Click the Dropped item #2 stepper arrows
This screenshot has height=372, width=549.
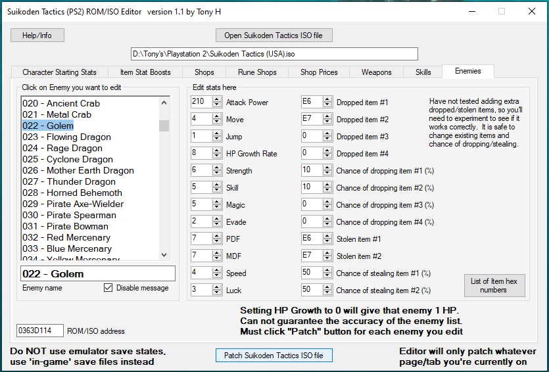(x=327, y=120)
